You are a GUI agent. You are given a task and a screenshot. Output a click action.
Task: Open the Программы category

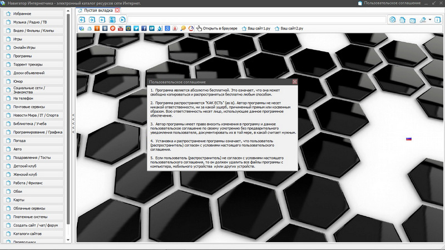point(33,56)
